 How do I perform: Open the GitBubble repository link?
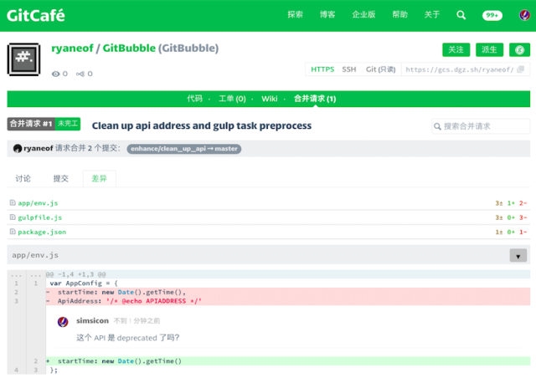point(129,48)
